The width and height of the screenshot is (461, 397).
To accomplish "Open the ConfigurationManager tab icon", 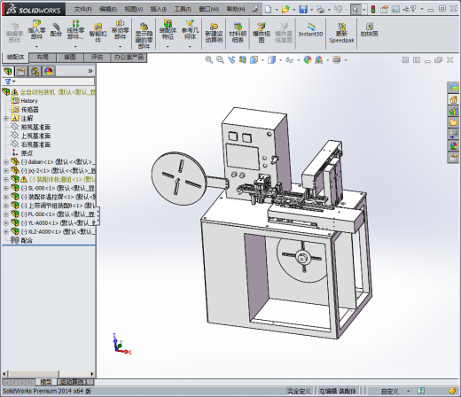I will click(35, 72).
